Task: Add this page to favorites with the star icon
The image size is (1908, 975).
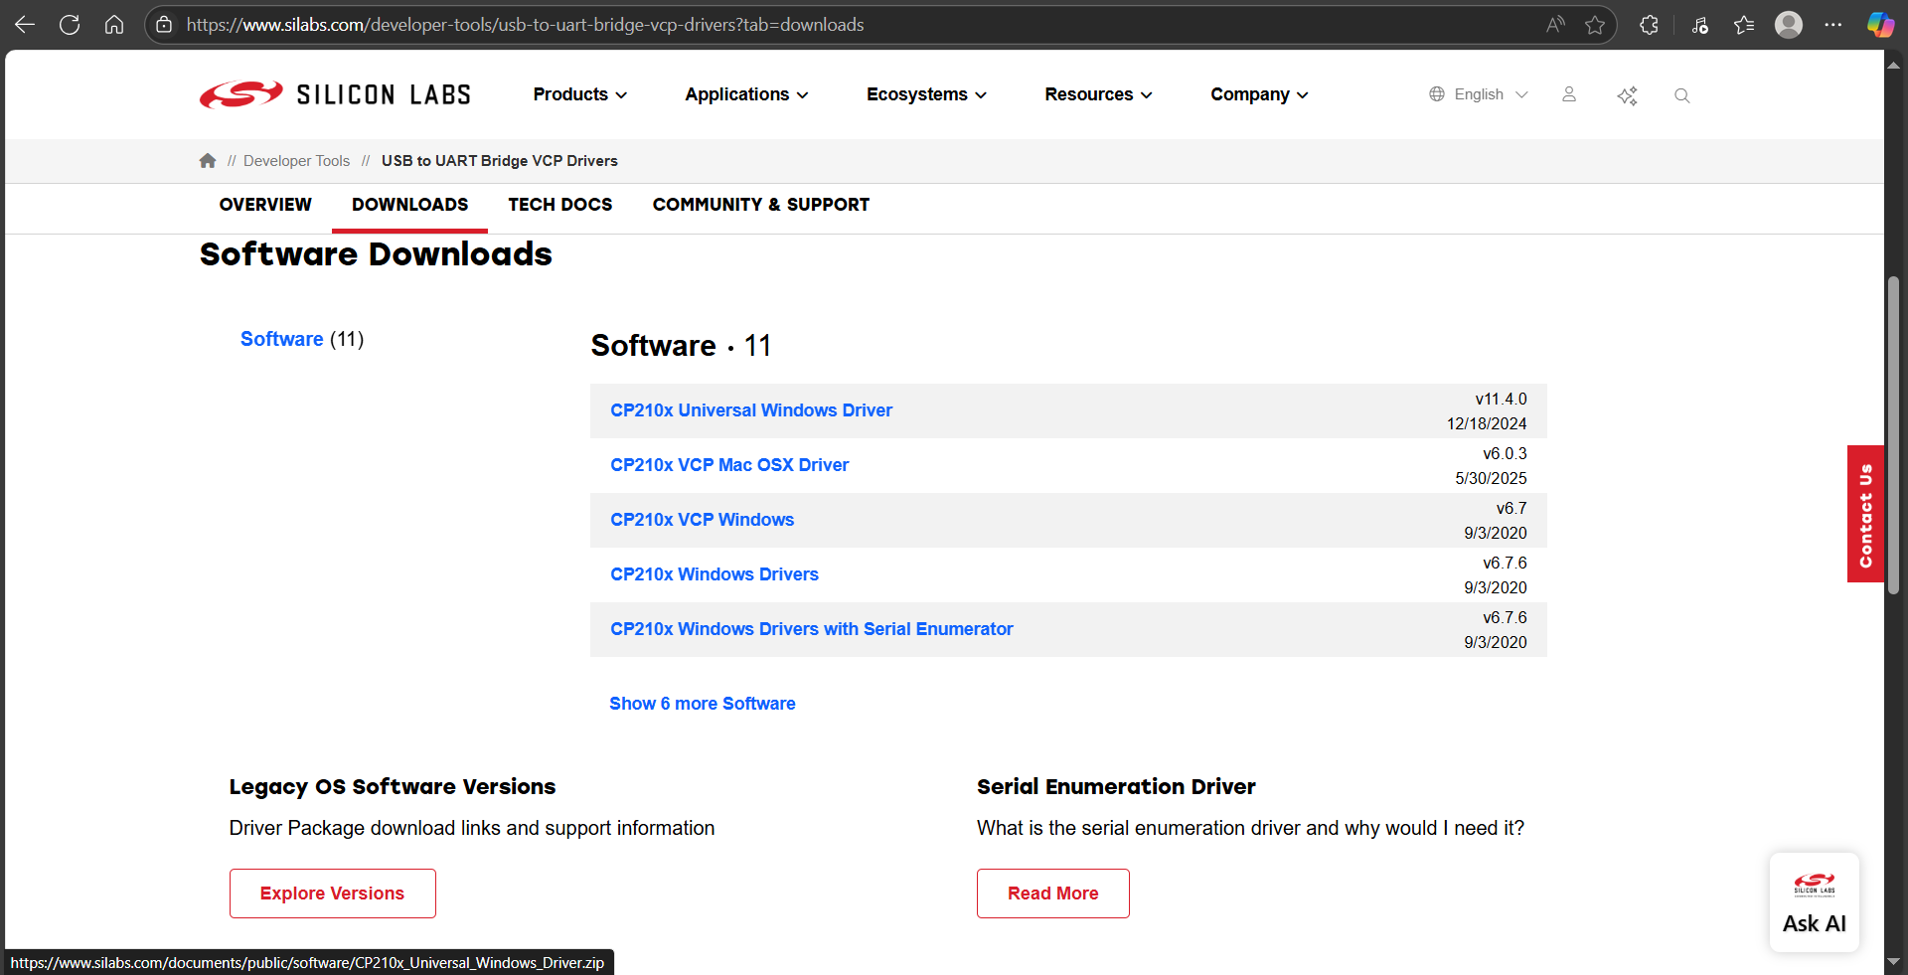Action: click(x=1595, y=25)
